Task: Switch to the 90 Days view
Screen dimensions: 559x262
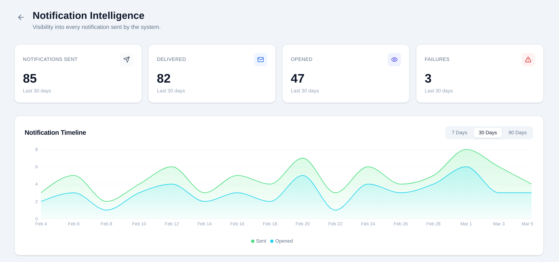Action: coord(517,132)
